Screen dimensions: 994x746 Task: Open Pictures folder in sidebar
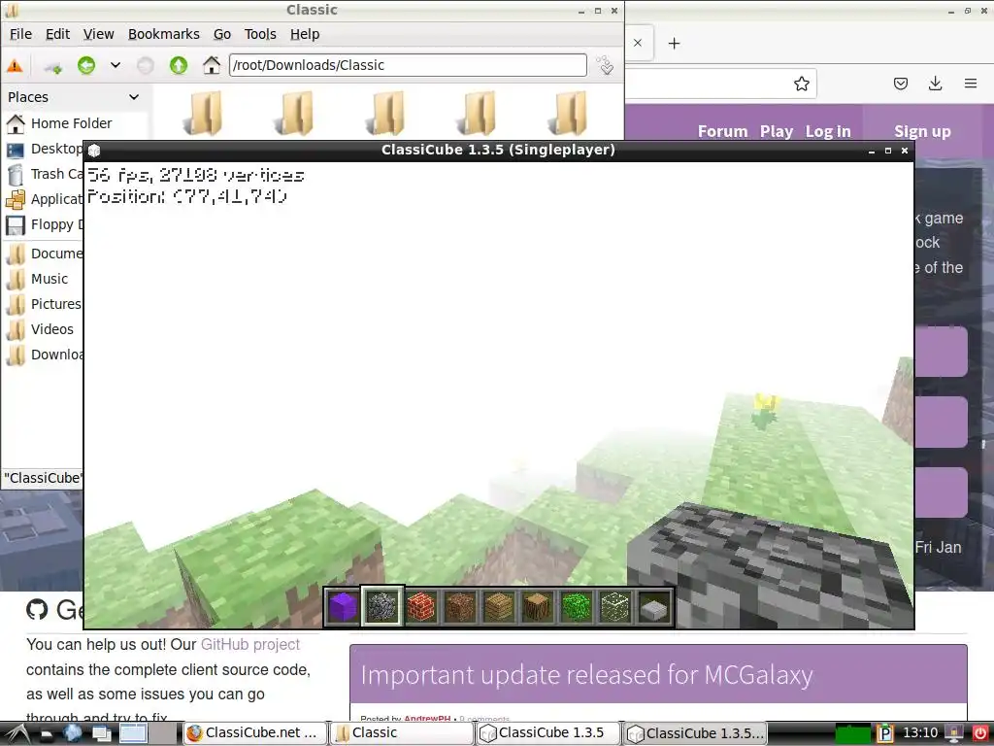point(45,304)
